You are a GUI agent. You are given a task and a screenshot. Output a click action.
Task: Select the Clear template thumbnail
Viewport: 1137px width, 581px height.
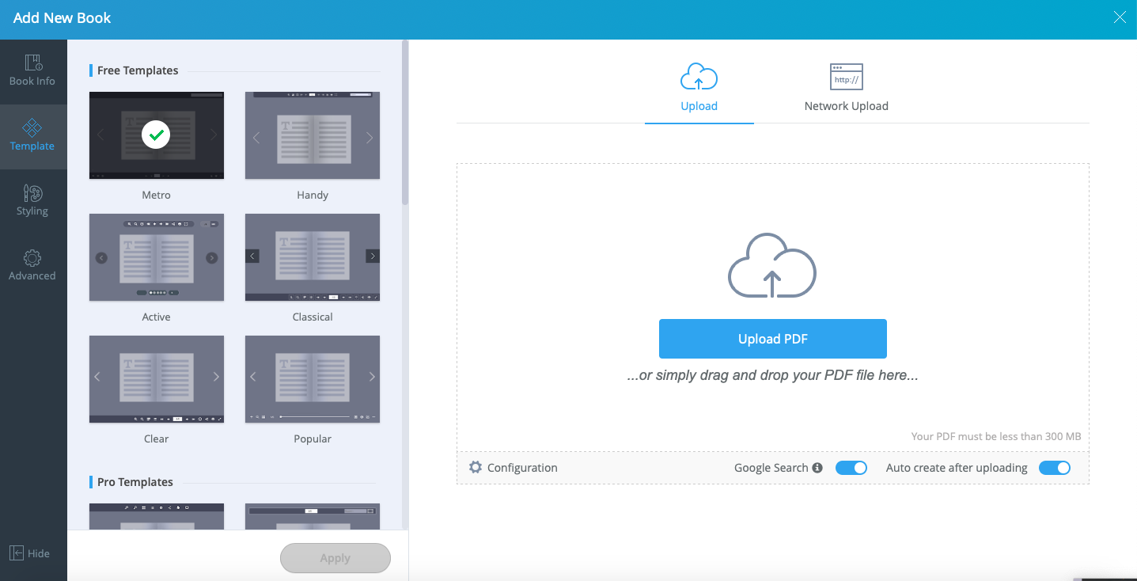click(157, 379)
